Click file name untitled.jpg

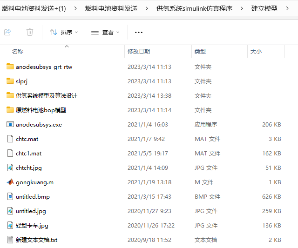point(31,211)
